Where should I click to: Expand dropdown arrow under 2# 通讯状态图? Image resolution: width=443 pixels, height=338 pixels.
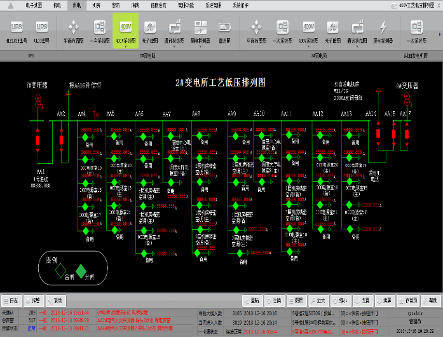coord(174,46)
